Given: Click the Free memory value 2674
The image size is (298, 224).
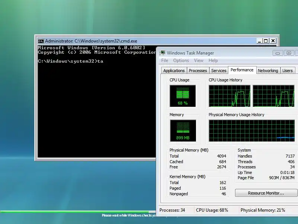Looking at the screenshot, I should pyautogui.click(x=222, y=167).
